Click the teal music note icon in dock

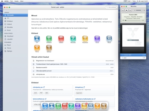click(71, 106)
